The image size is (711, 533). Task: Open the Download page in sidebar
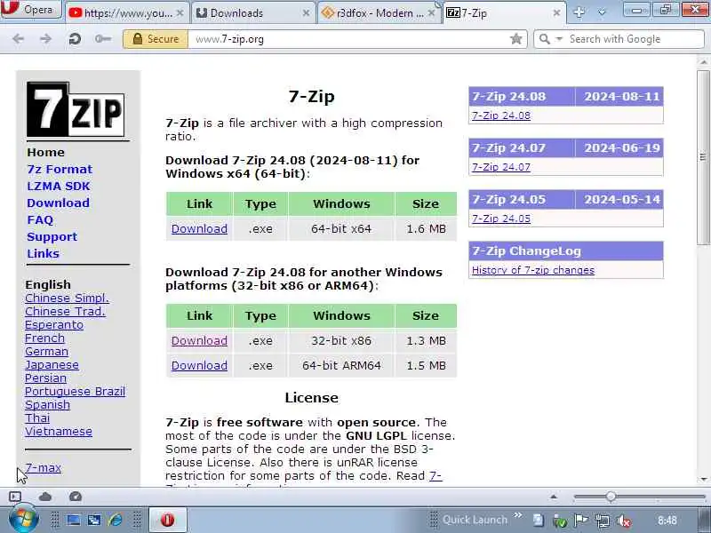[58, 203]
